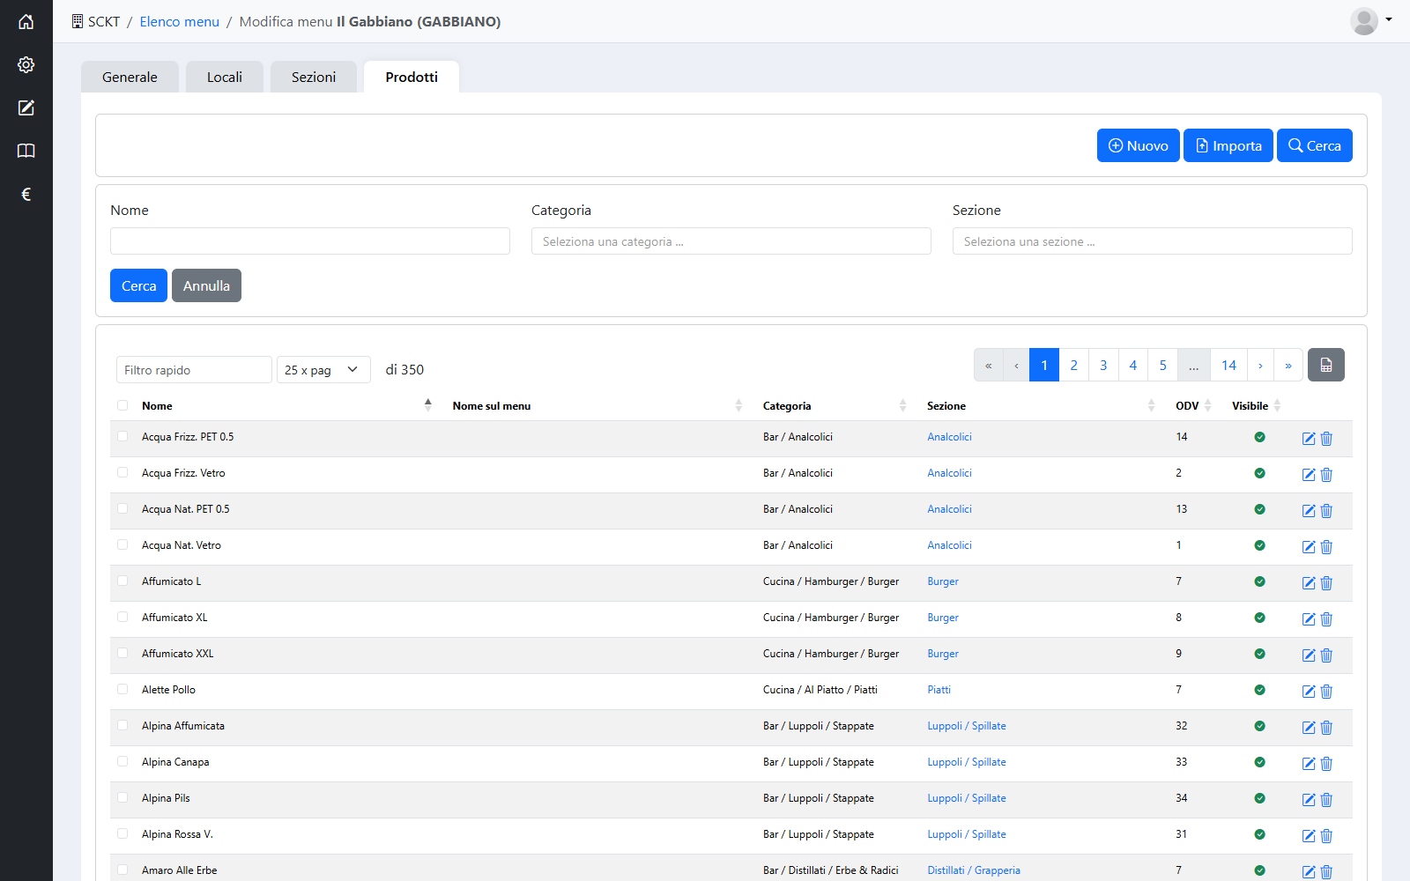The width and height of the screenshot is (1410, 881).
Task: Edit the Affumicato L product
Action: pos(1309,583)
